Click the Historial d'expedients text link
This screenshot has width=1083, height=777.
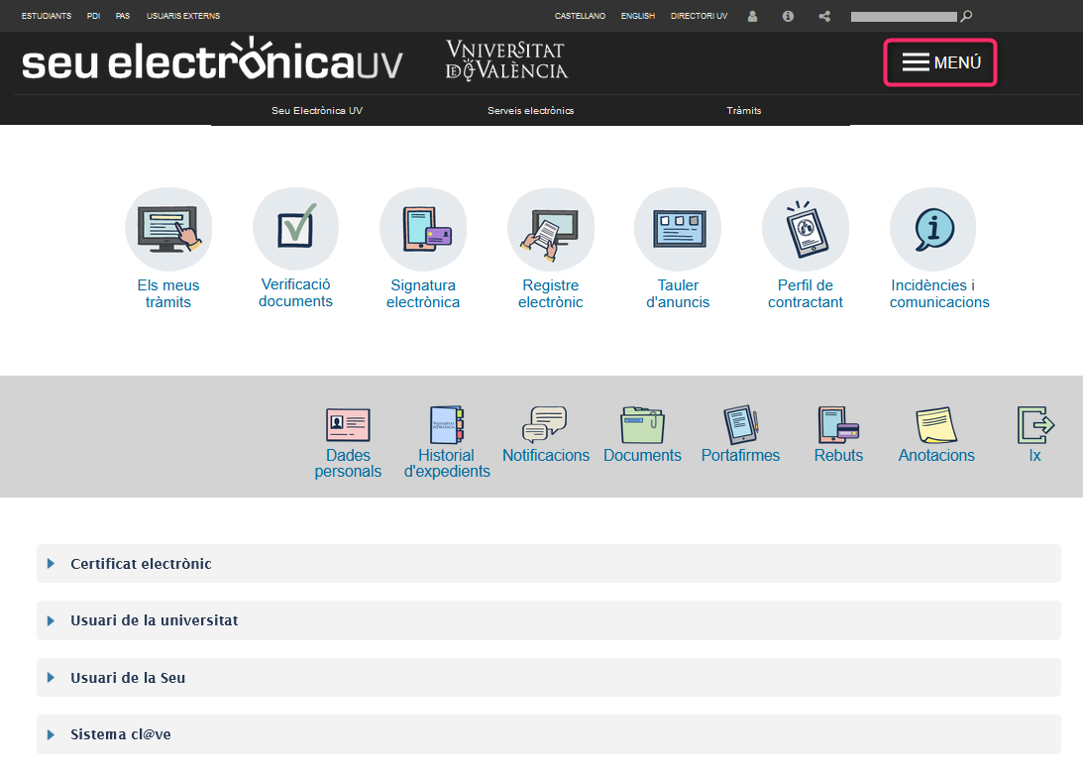447,464
